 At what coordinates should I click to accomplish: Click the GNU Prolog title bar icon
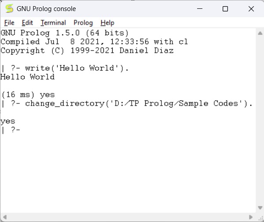pyautogui.click(x=9, y=9)
